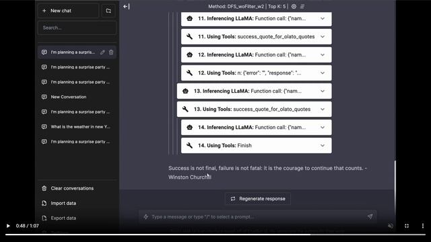Click wrench icon on step 13 Using Tools
Viewport: 431px width, 242px height.
click(186, 109)
